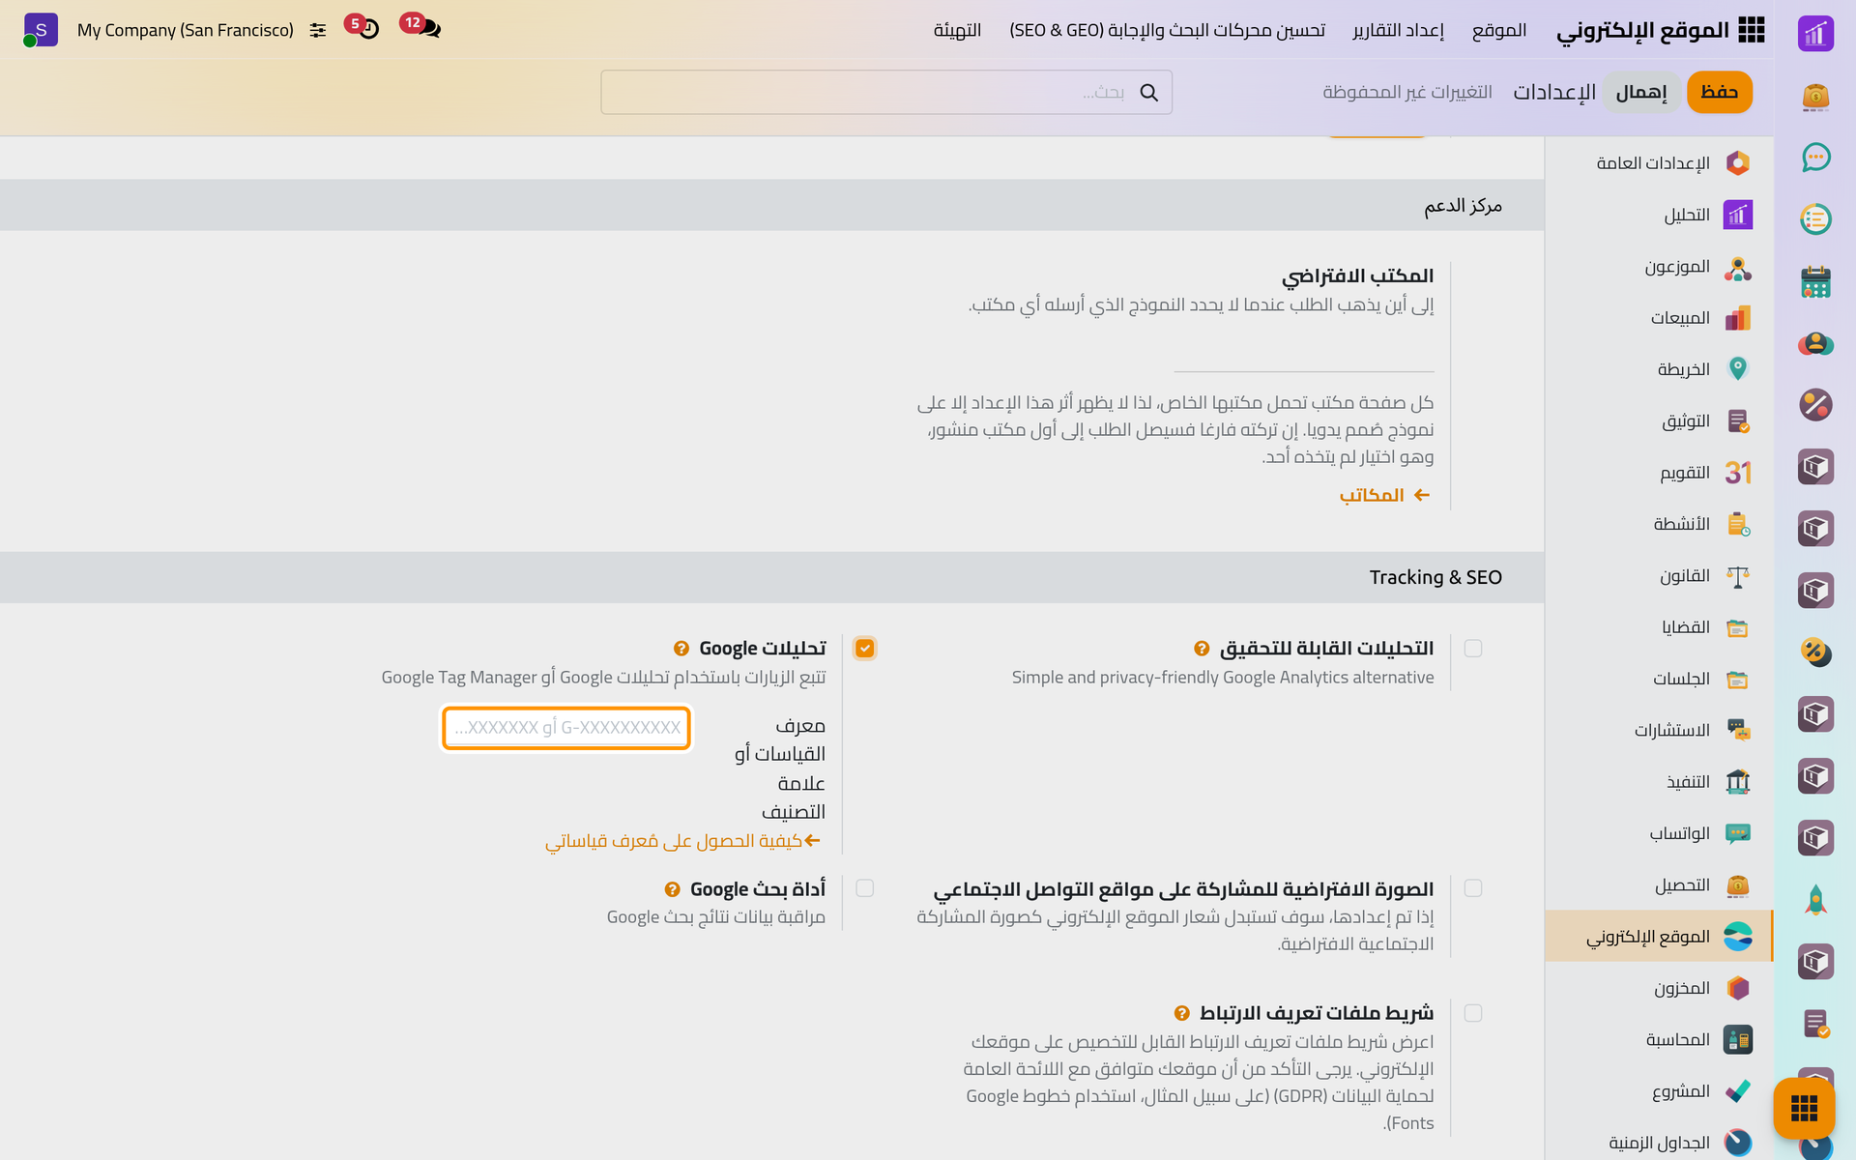The height and width of the screenshot is (1160, 1856).
Task: Open the apps grid icon beside الموقع الإلكتروني
Action: click(1751, 30)
